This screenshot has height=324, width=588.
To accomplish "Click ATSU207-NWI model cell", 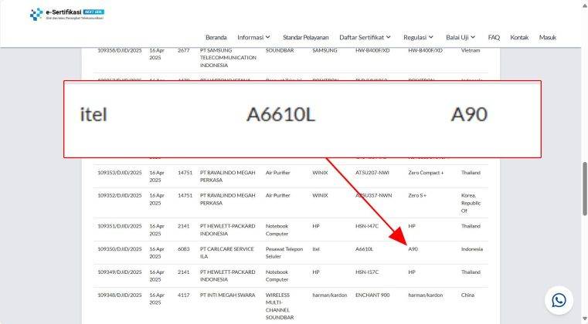I will tap(372, 173).
